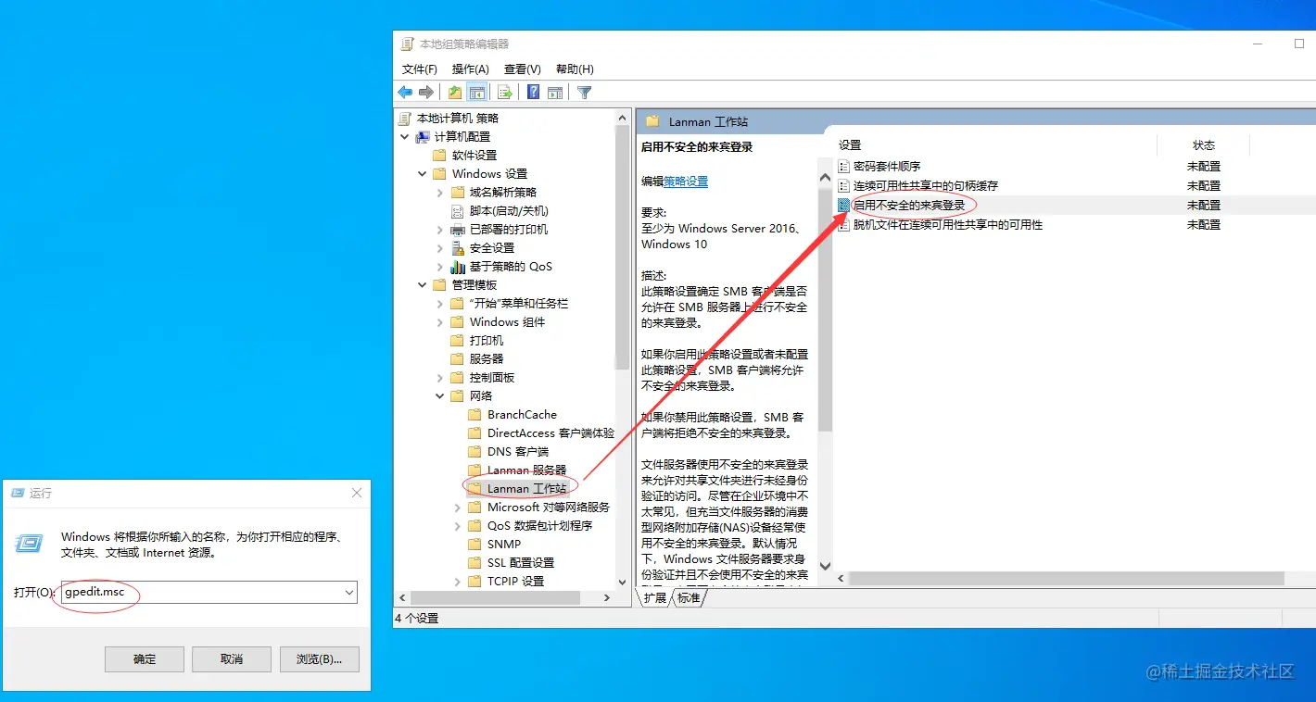Select the DirectAccess 客户端体验 tree item
Image resolution: width=1316 pixels, height=702 pixels.
click(550, 433)
